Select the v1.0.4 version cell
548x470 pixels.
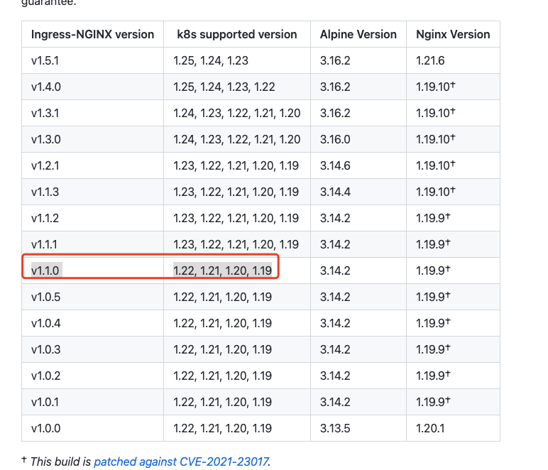click(92, 323)
